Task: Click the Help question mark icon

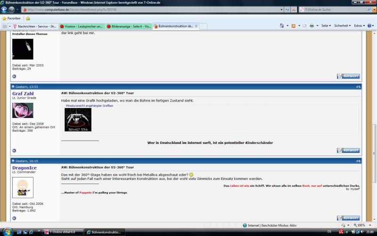Action: pyautogui.click(x=369, y=26)
